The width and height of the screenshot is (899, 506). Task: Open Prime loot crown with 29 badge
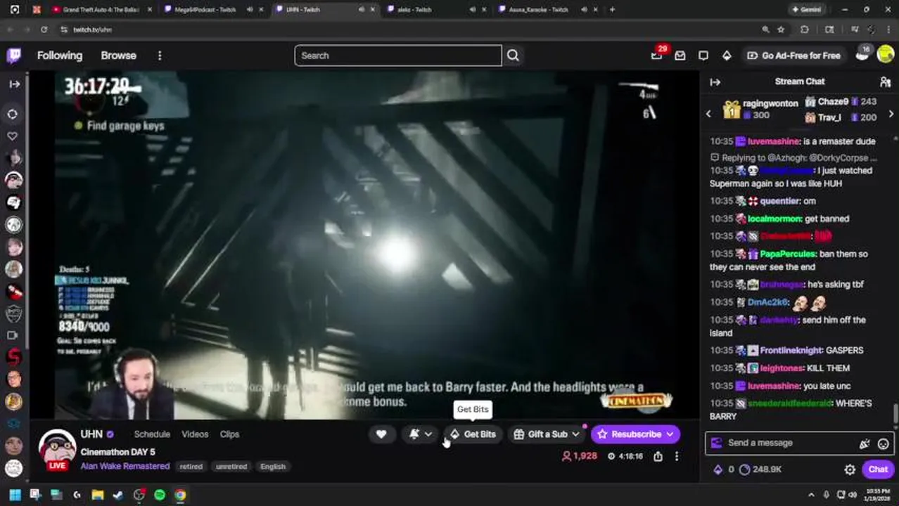coord(656,56)
